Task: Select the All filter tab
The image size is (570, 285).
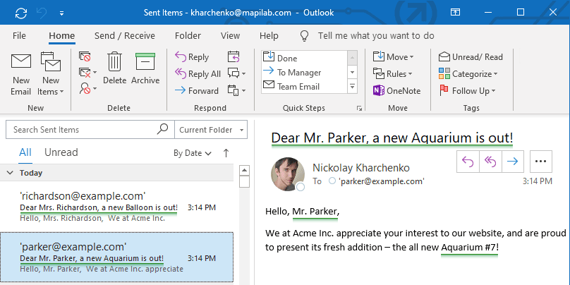Action: tap(25, 152)
